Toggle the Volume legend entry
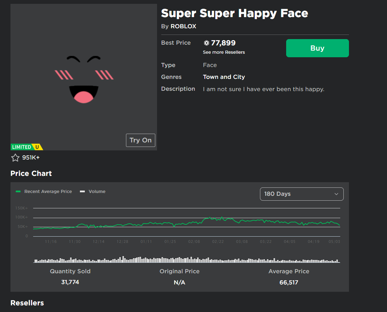The height and width of the screenshot is (312, 387). coord(92,192)
